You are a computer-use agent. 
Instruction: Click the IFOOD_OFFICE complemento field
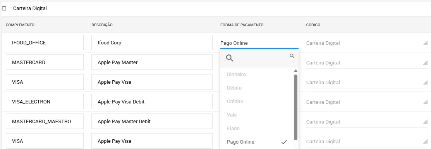click(45, 42)
